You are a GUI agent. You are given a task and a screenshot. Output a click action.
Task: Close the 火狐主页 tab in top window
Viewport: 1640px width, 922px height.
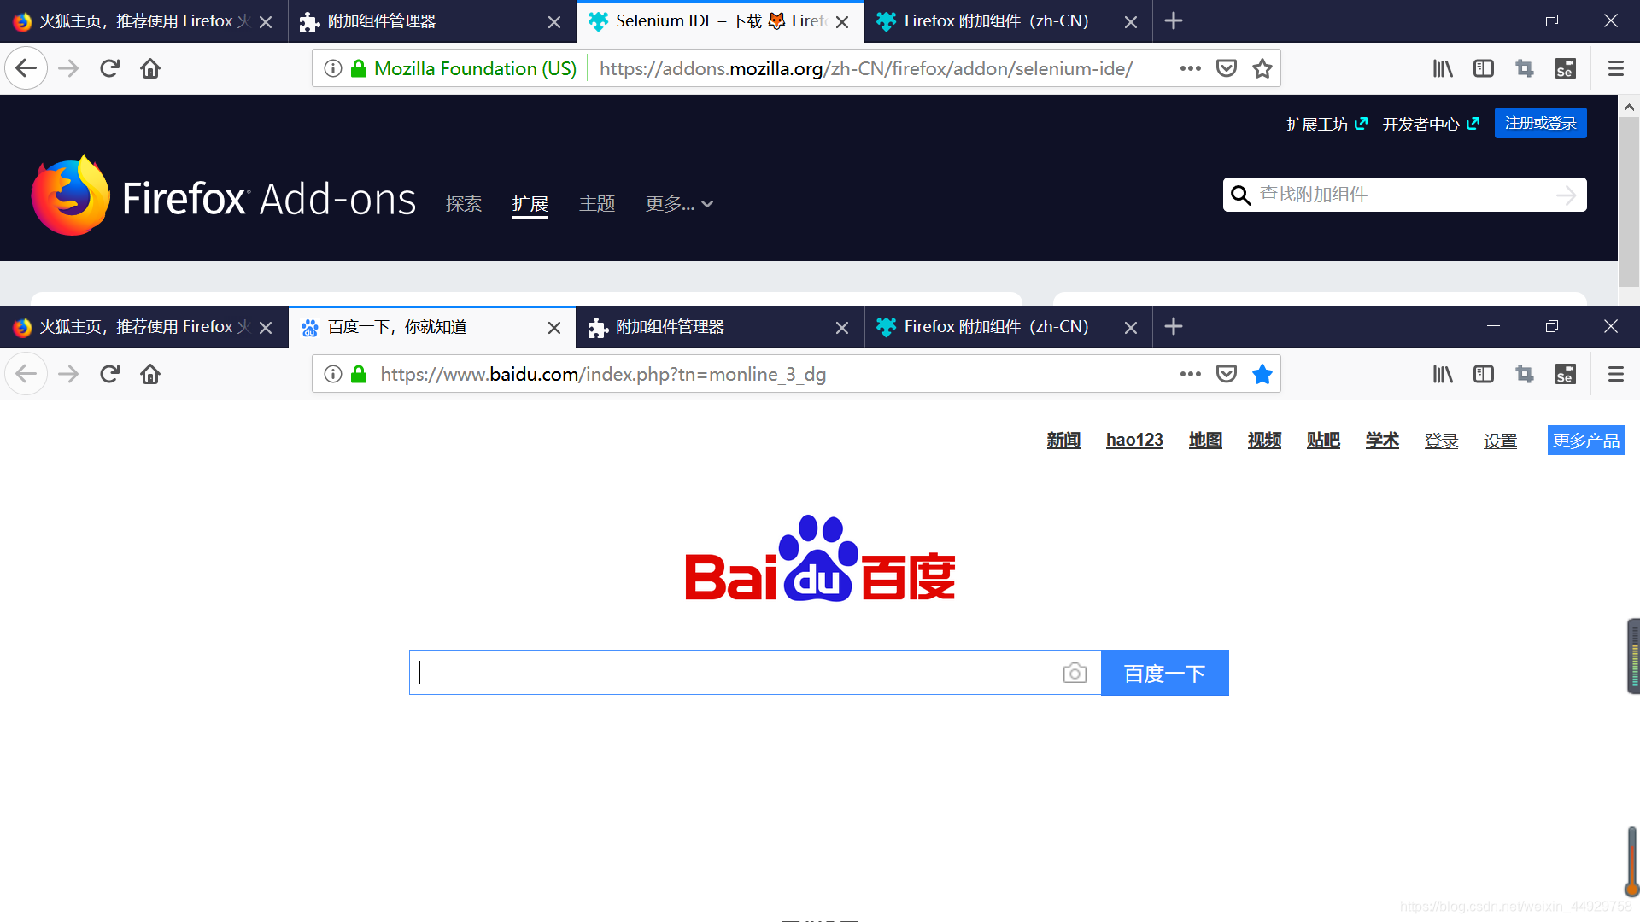click(x=266, y=22)
